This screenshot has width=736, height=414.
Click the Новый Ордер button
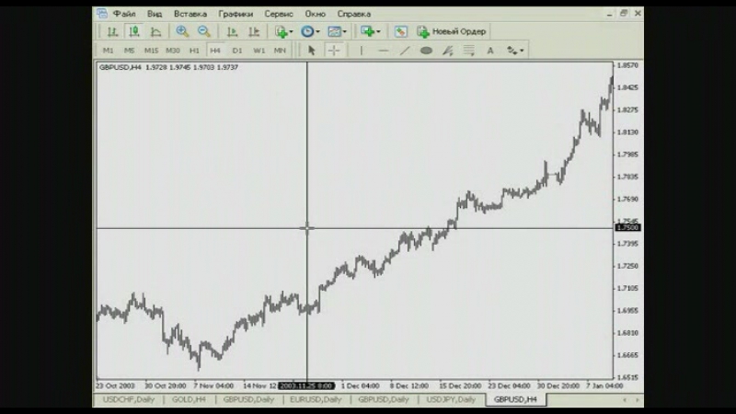pos(451,31)
